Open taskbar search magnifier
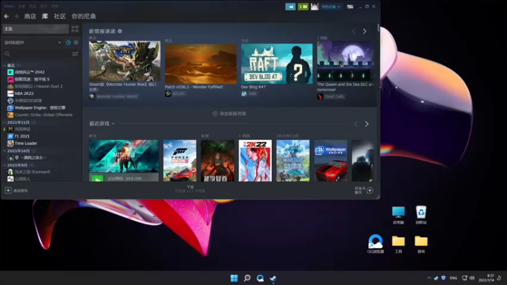 pyautogui.click(x=247, y=278)
